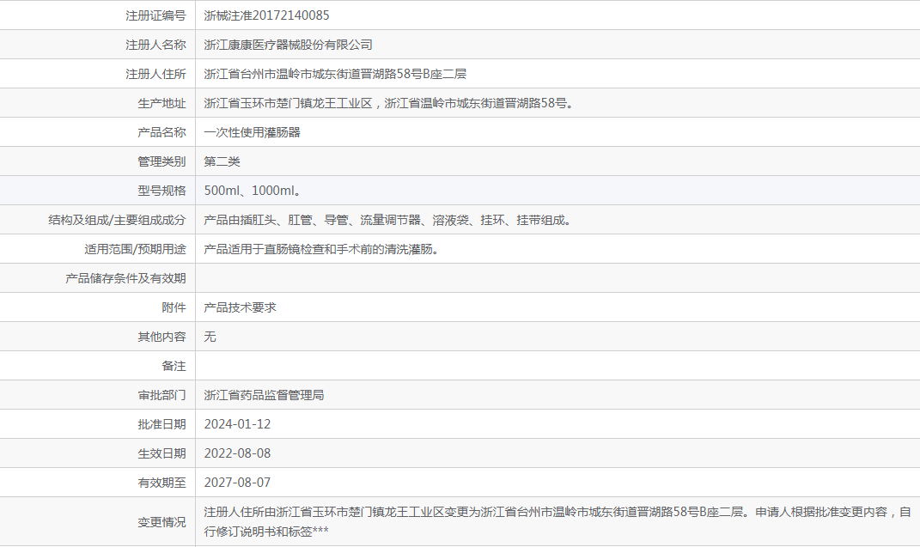Screen dimensions: 920x547
Task: Click the 注册证编号 row label
Action: [x=155, y=15]
